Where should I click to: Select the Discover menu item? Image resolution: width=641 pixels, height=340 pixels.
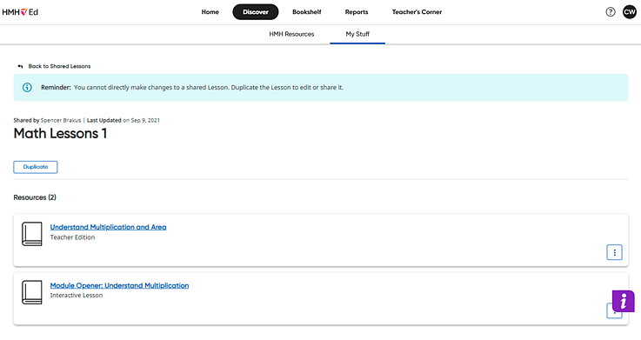click(x=256, y=12)
